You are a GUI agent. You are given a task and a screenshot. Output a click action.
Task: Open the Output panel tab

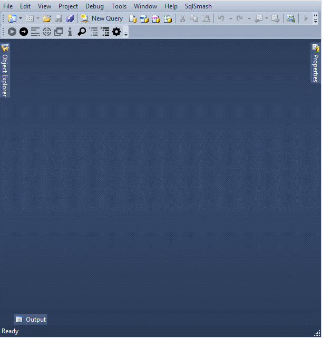tap(31, 319)
